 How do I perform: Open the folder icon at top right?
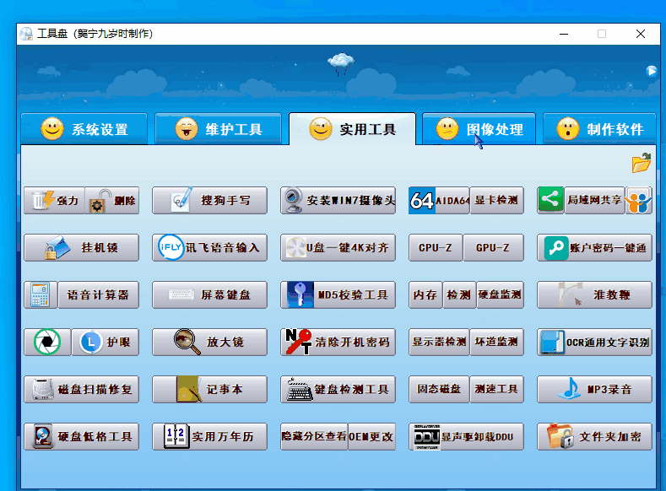[642, 163]
